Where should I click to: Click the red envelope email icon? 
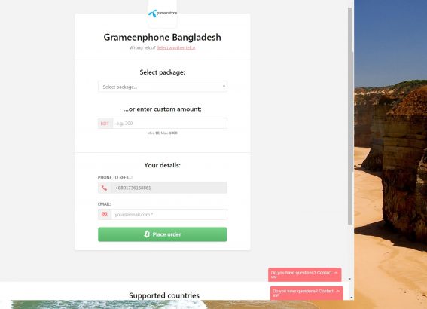pos(104,215)
